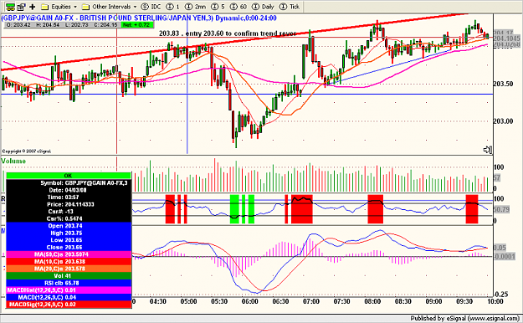
Task: Select the IDC symbol button
Action: [x=151, y=7]
